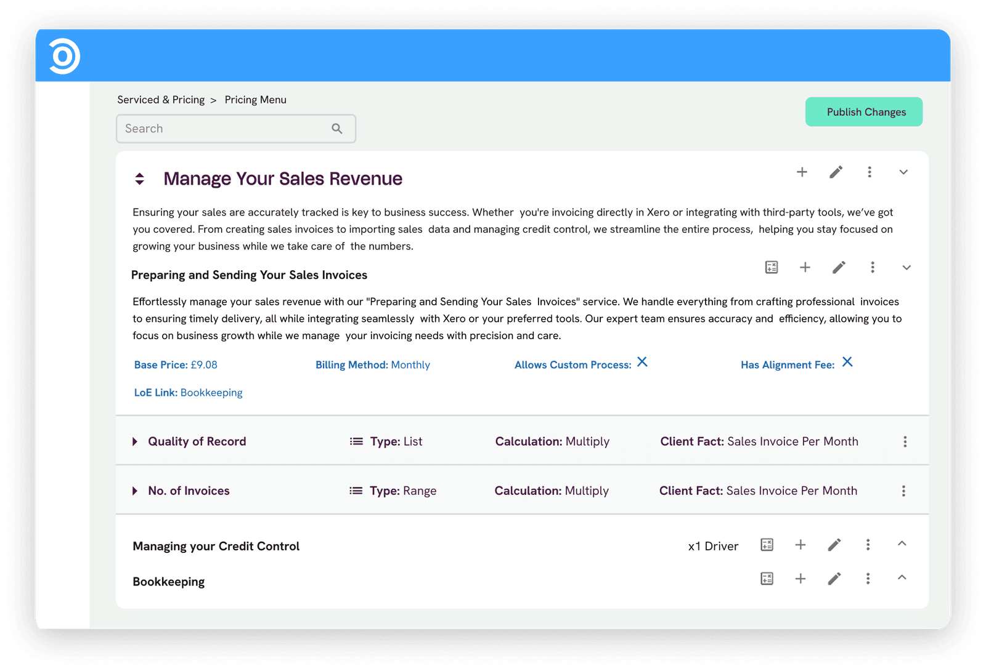
Task: Collapse the Manage Your Sales Revenue section
Action: coord(903,172)
